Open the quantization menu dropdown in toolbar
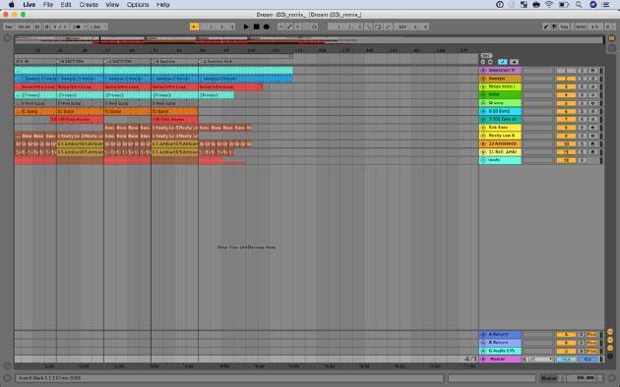This screenshot has height=387, width=620. (98, 27)
